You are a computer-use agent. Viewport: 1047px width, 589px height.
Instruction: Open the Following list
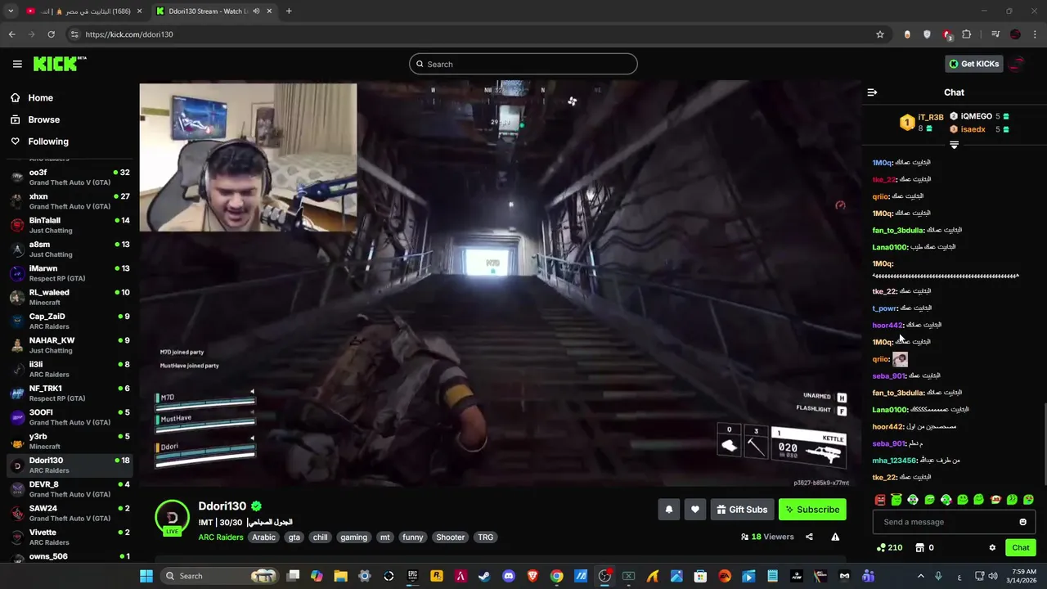click(48, 142)
